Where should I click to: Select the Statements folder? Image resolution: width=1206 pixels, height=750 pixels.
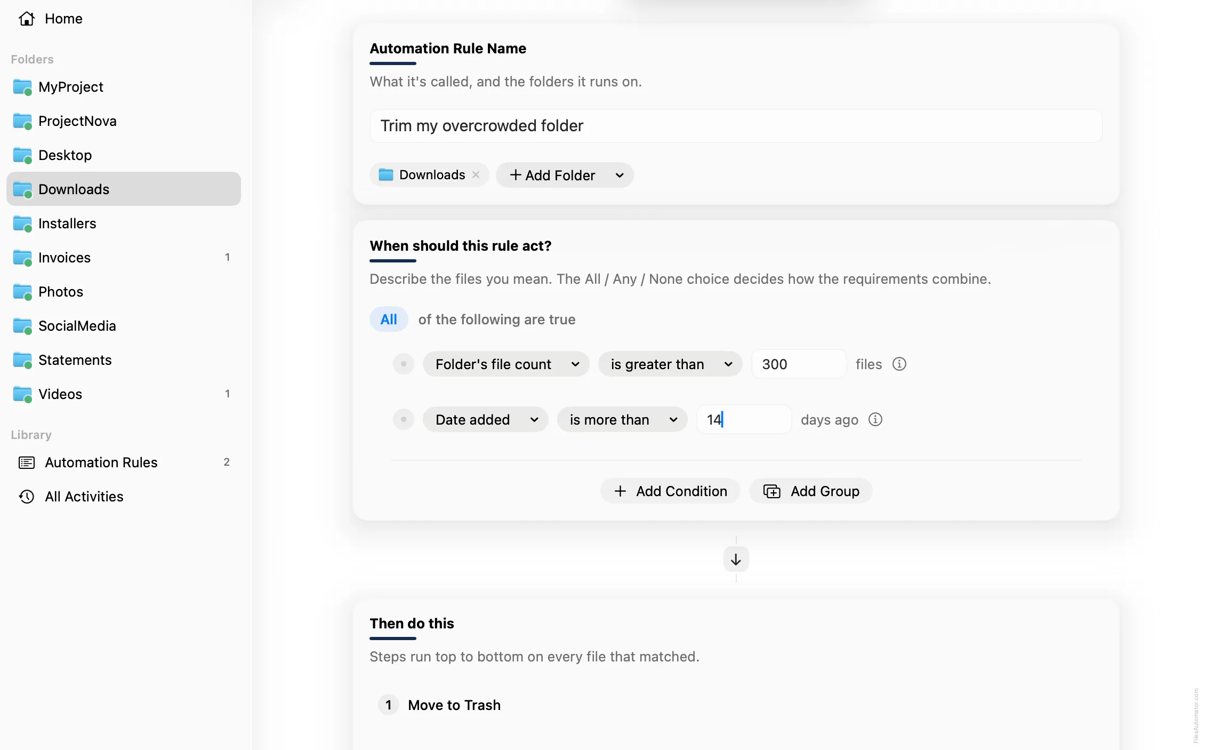click(124, 360)
